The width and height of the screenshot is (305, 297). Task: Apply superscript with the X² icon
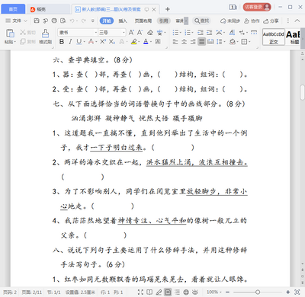[x=103, y=42]
